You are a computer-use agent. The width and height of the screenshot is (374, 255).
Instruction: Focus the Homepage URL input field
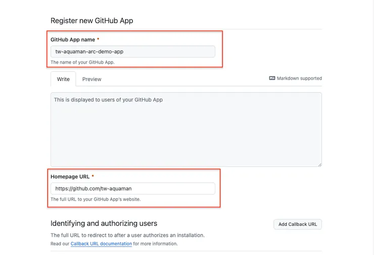[x=133, y=189]
